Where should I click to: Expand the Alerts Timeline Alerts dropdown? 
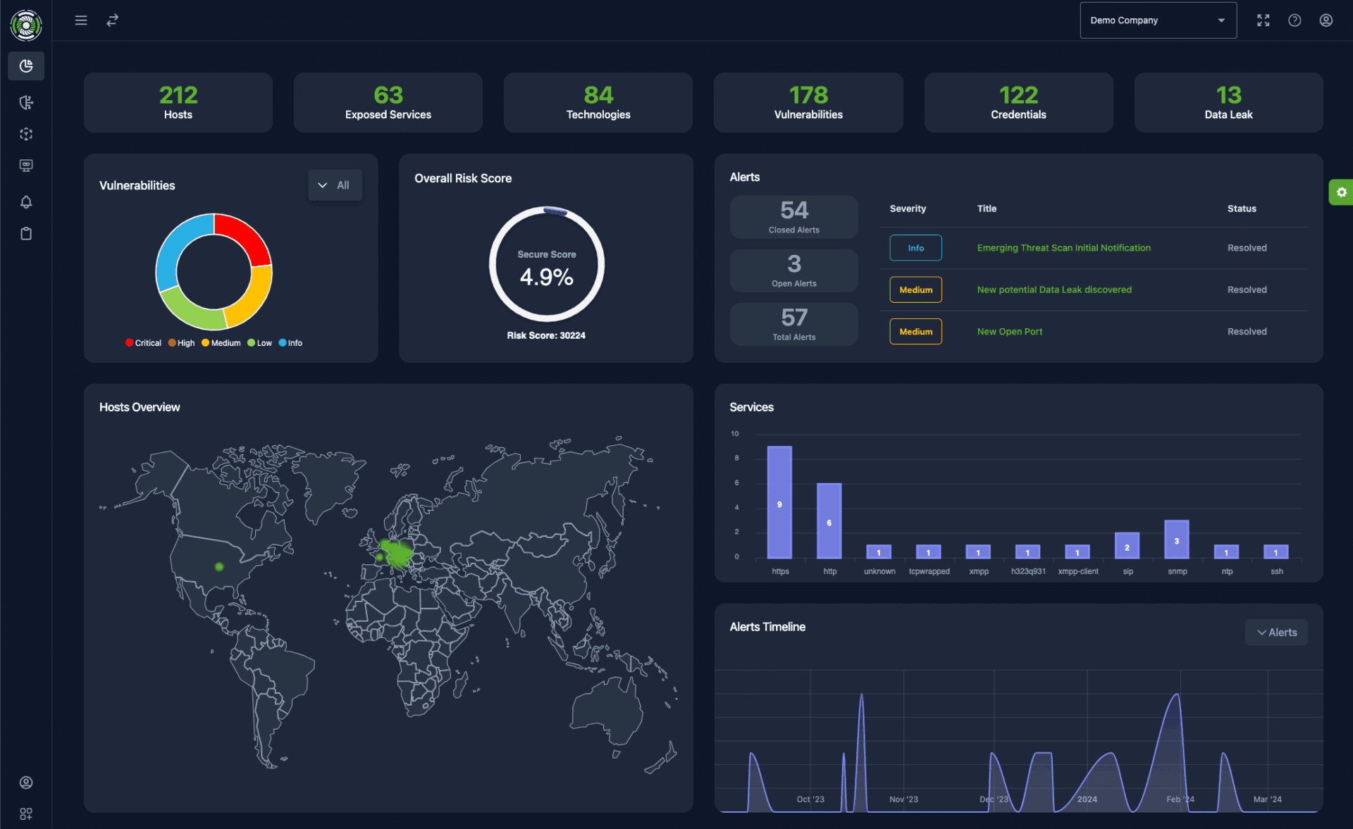(x=1276, y=632)
